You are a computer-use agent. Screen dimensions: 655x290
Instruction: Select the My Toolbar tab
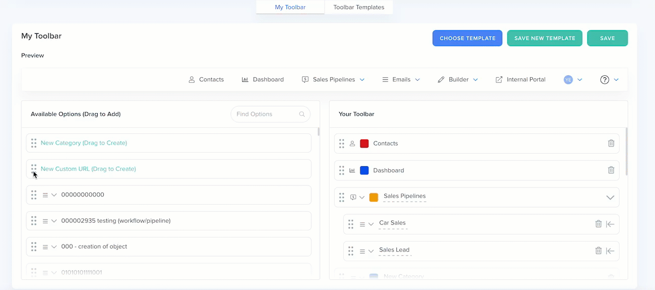290,7
